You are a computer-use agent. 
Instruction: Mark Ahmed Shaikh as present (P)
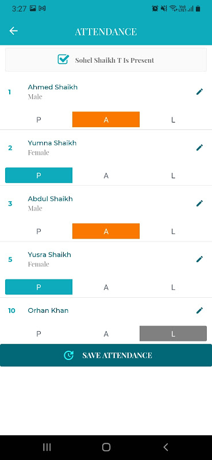click(38, 120)
